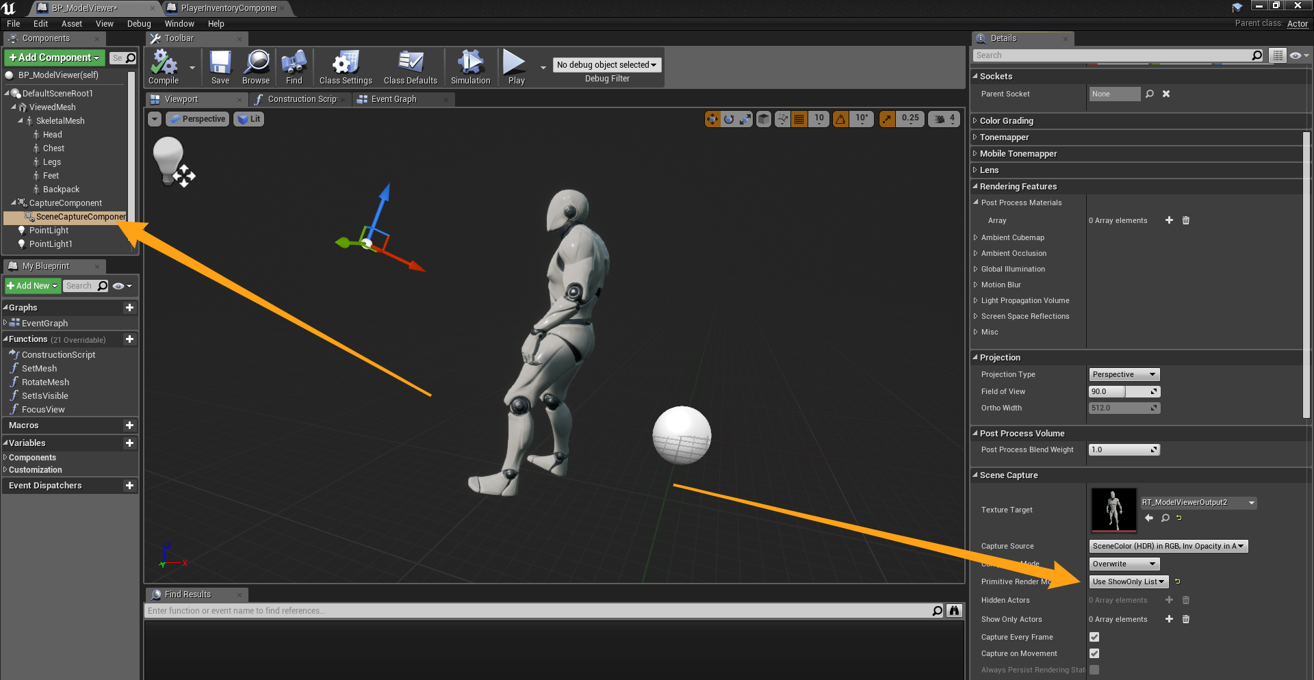Clear the Parent Socket value
Screen dimensions: 1314x680
click(1166, 94)
